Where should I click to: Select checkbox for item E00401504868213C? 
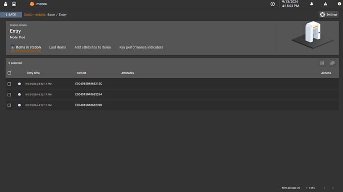click(9, 84)
